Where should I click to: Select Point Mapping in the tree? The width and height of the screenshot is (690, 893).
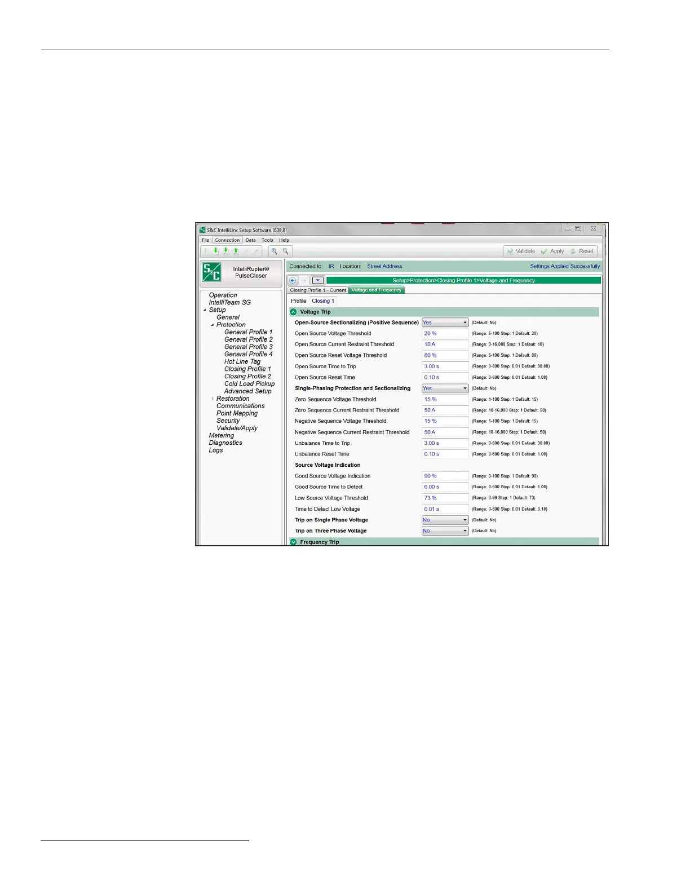click(237, 413)
